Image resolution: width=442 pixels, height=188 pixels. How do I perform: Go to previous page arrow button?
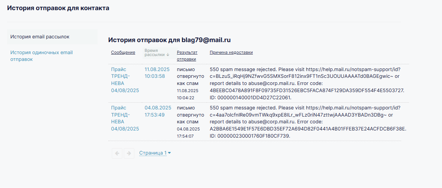(x=117, y=153)
